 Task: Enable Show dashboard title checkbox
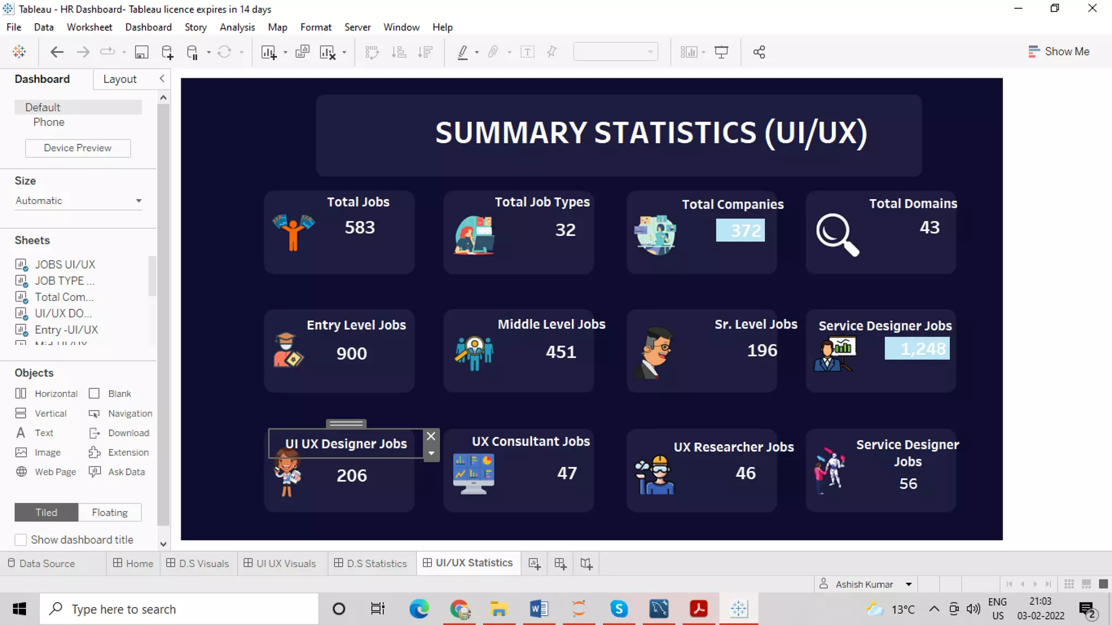pos(21,540)
